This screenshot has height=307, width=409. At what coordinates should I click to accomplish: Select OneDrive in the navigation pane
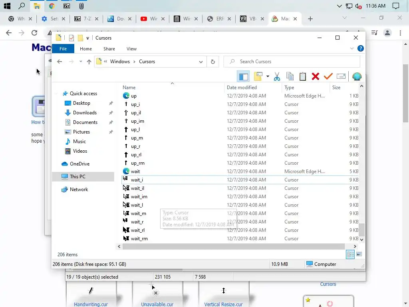click(79, 164)
